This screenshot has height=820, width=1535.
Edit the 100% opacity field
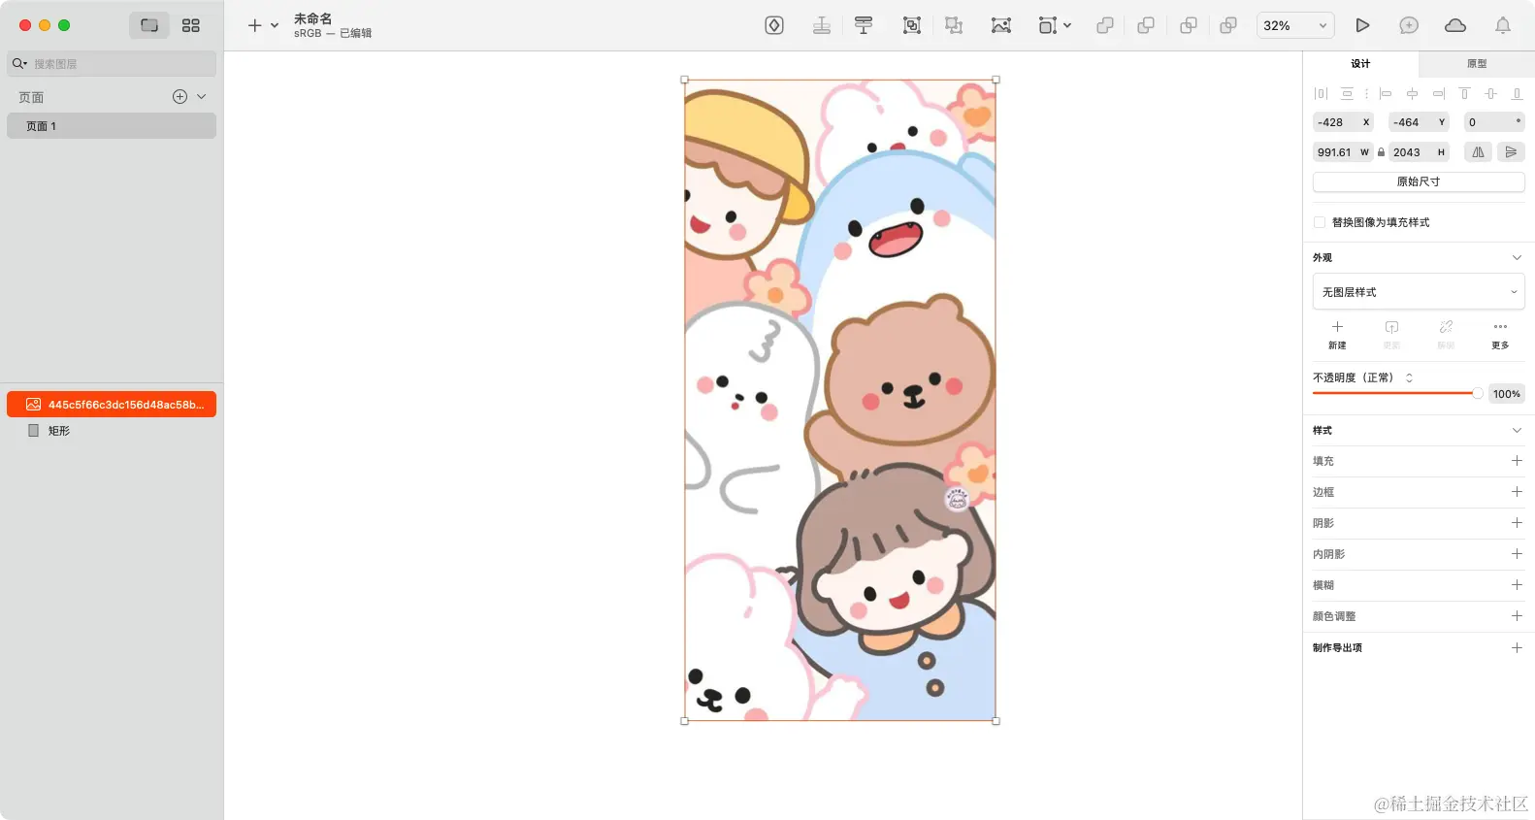1507,394
